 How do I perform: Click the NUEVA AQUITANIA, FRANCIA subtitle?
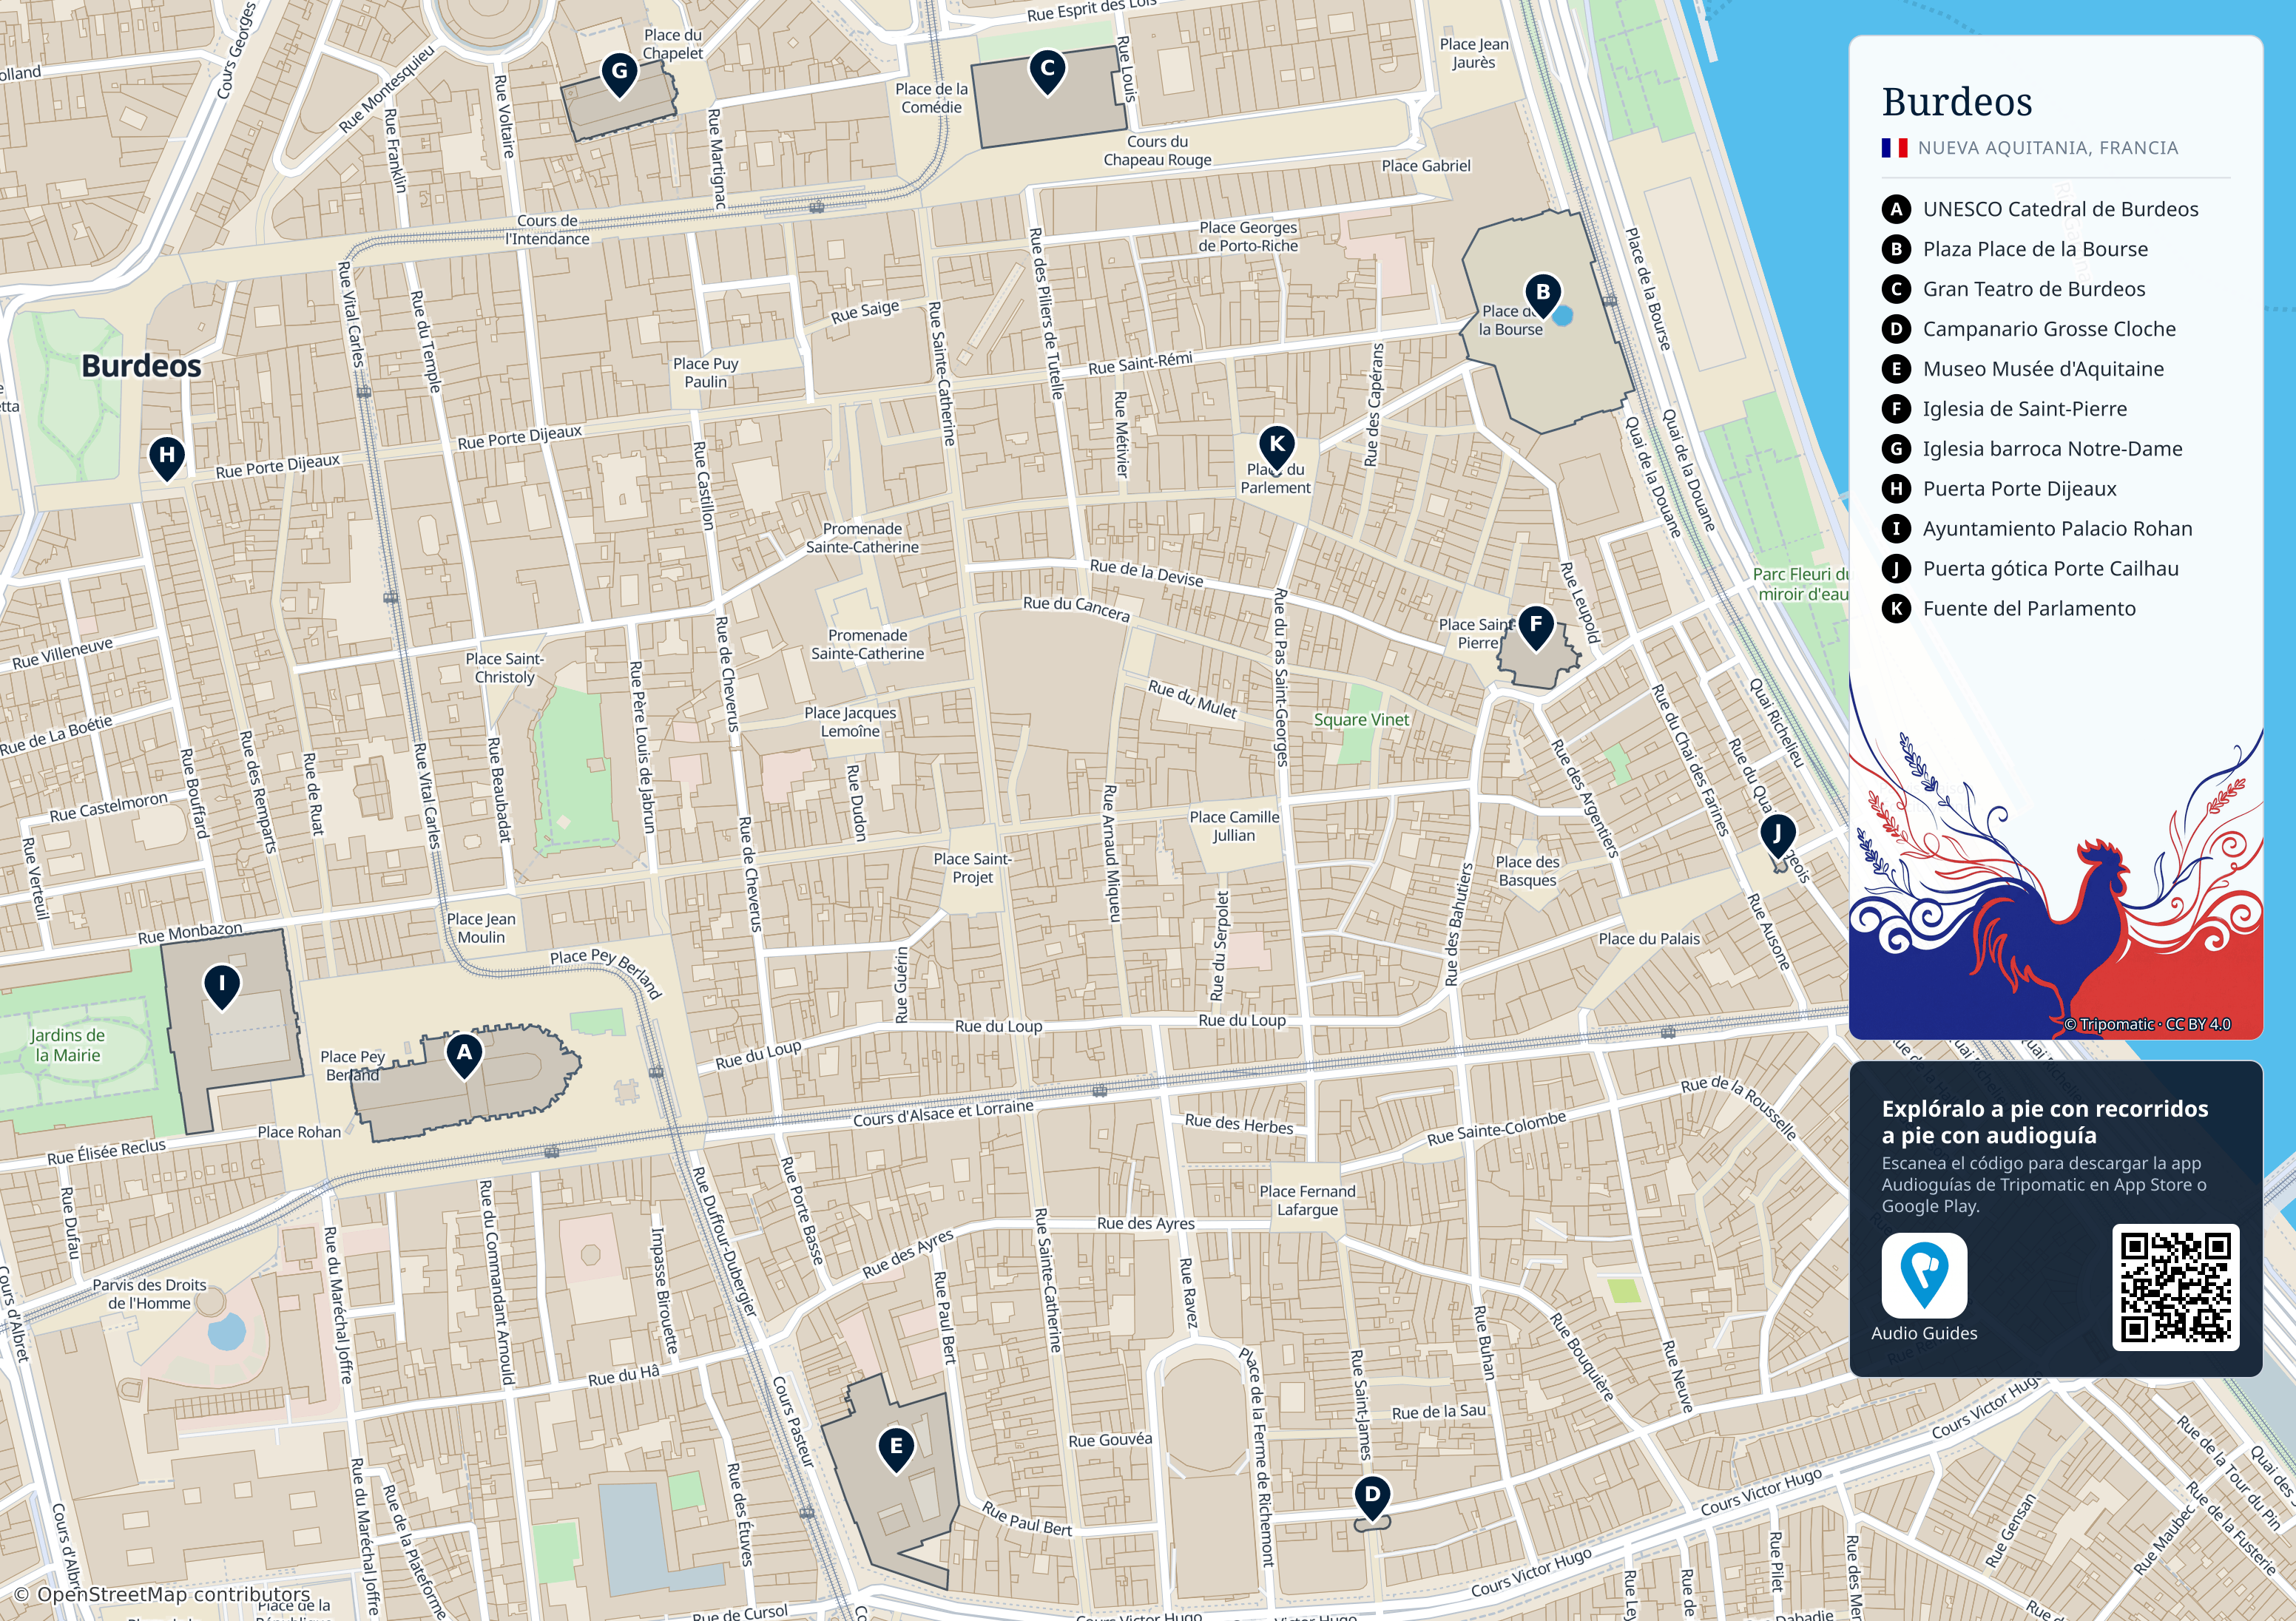click(x=2048, y=148)
